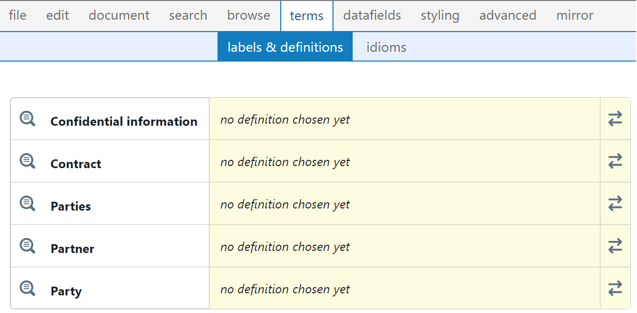Screen dimensions: 637x313
Task: Switch to the advanced tab
Action: click(x=508, y=16)
